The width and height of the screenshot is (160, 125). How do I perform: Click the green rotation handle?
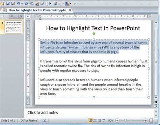pos(94,34)
